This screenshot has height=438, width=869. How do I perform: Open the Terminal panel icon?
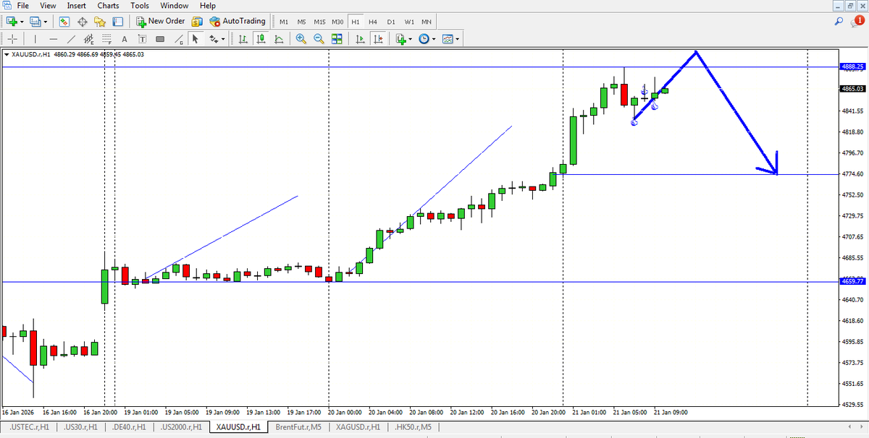point(117,21)
